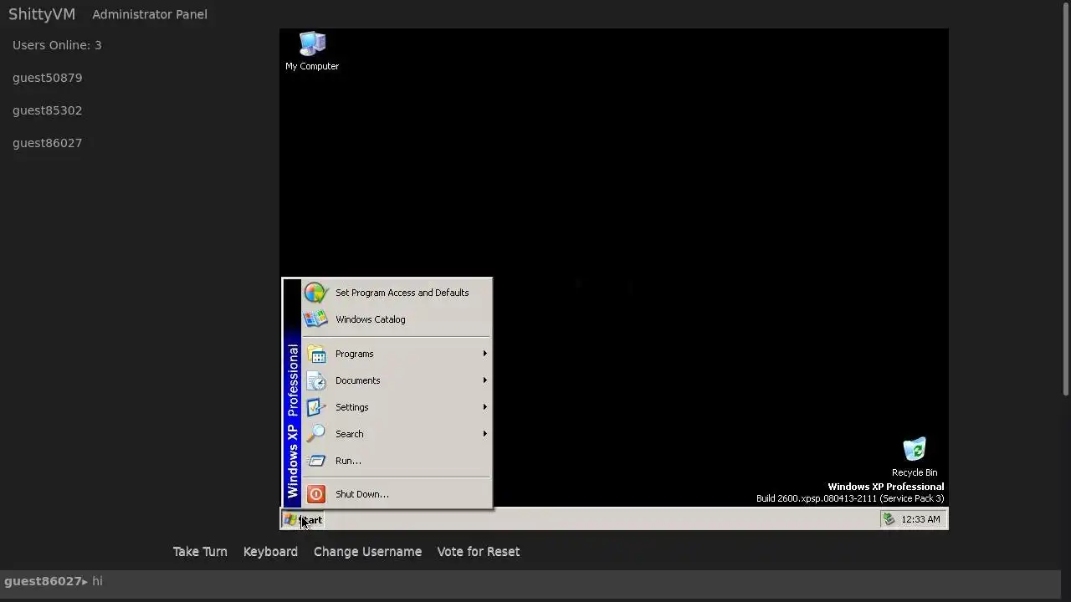
Task: Select Run... from the Start menu
Action: click(x=397, y=461)
